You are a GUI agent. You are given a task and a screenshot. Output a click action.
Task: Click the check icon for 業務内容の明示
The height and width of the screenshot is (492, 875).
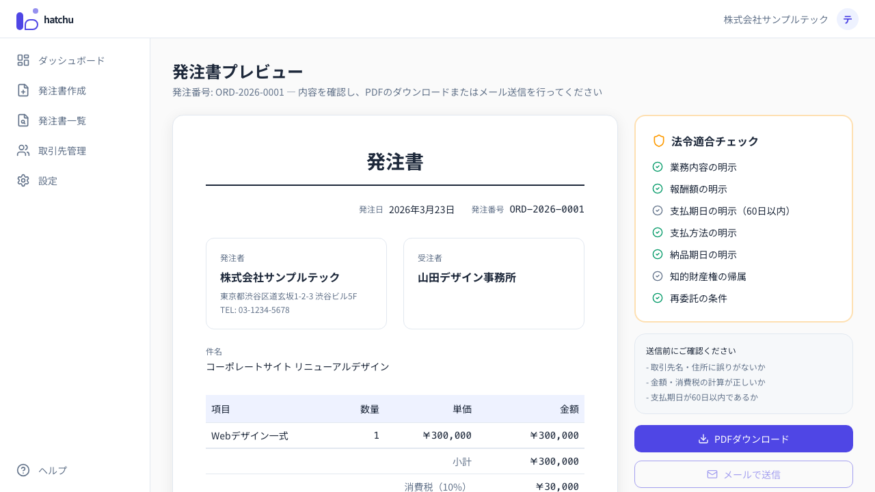[x=658, y=167]
